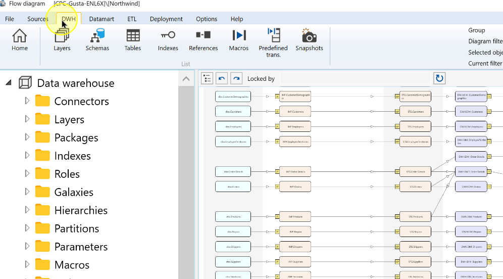Click the HP badge on STG.Shippers
Viewport: 503px width, 279px height.
[397, 247]
